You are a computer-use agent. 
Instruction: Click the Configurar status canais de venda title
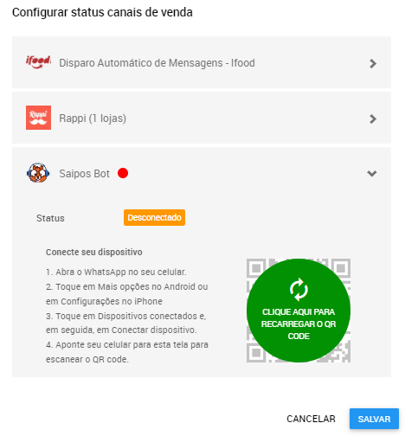(102, 12)
